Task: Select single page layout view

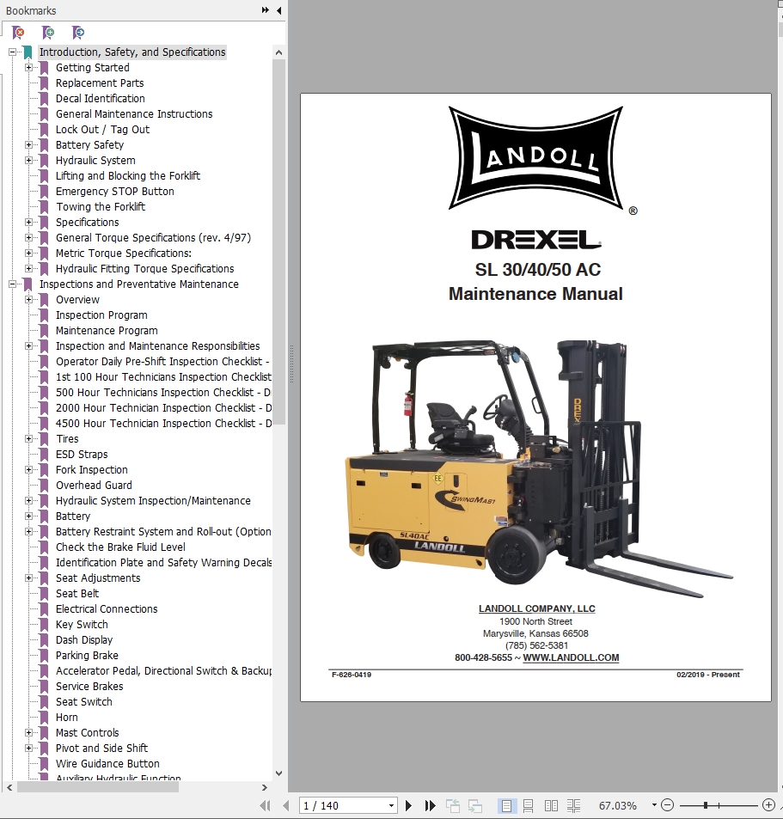Action: click(x=506, y=805)
